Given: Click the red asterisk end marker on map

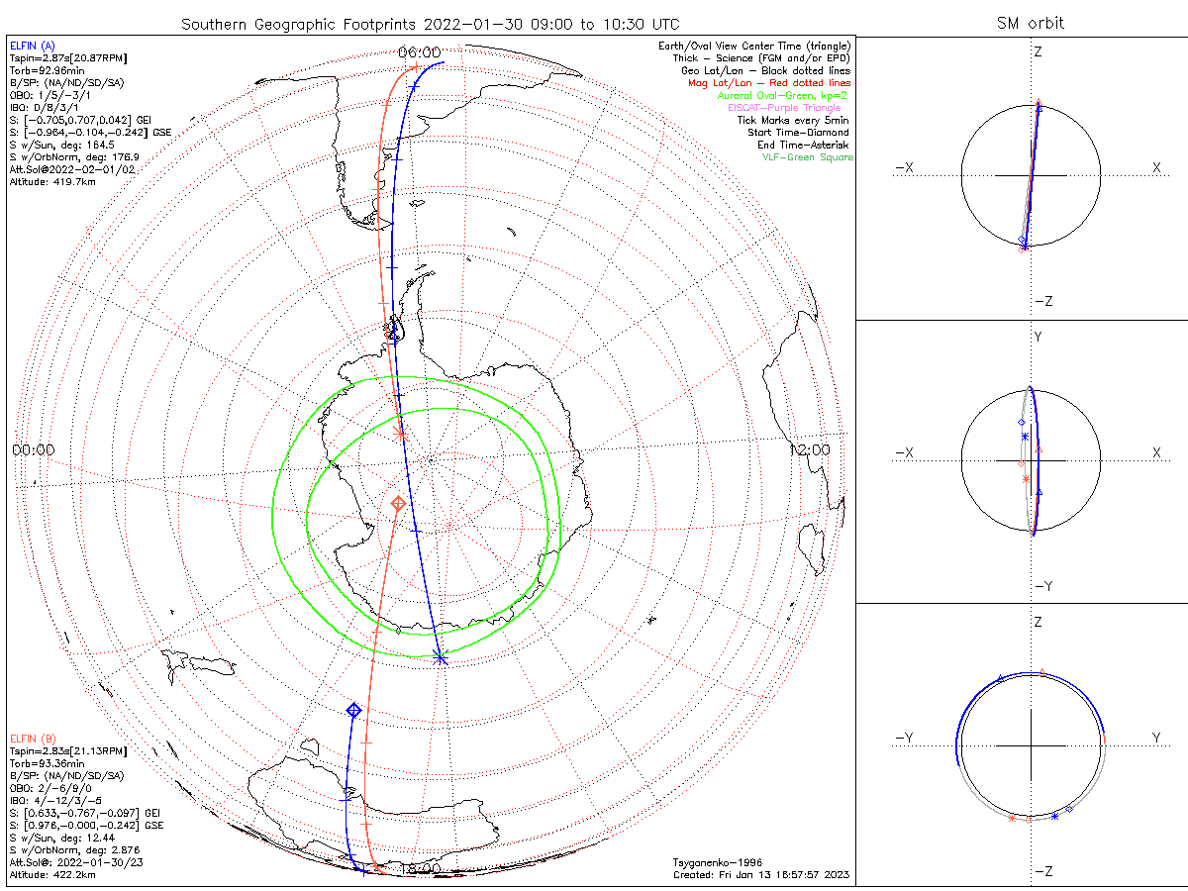Looking at the screenshot, I should (x=400, y=434).
